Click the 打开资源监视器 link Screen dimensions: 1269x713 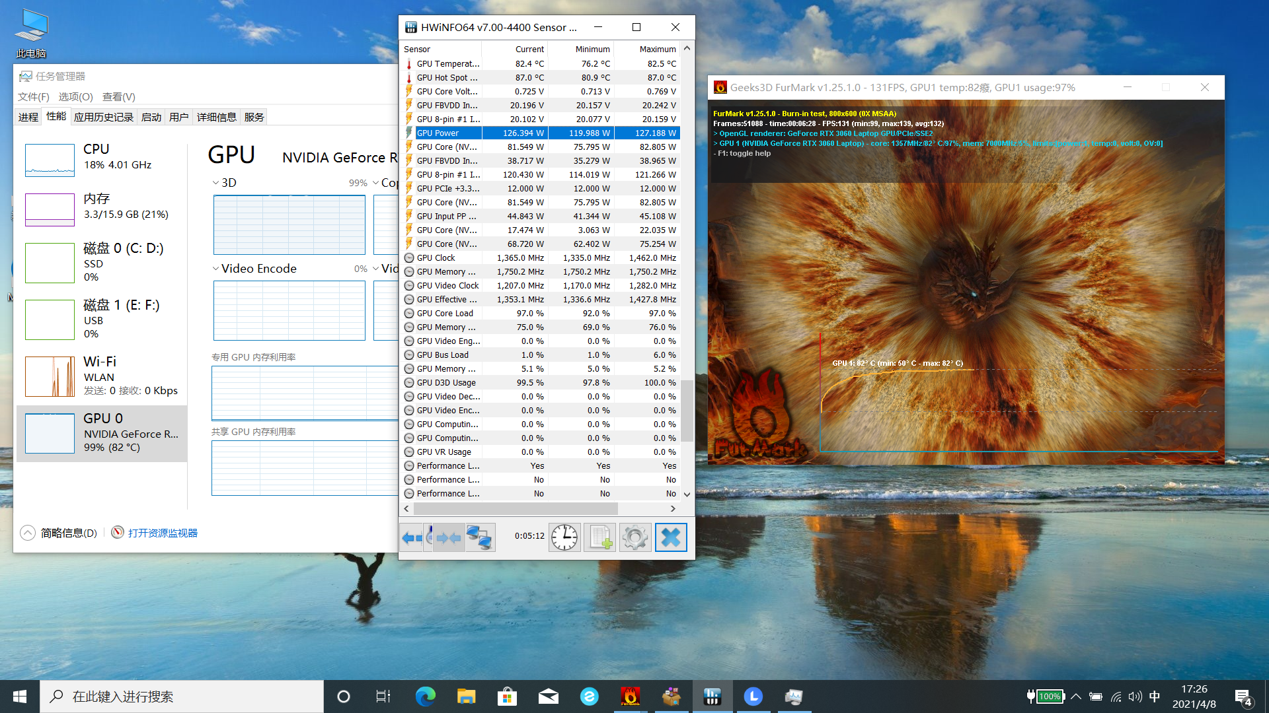coord(163,533)
